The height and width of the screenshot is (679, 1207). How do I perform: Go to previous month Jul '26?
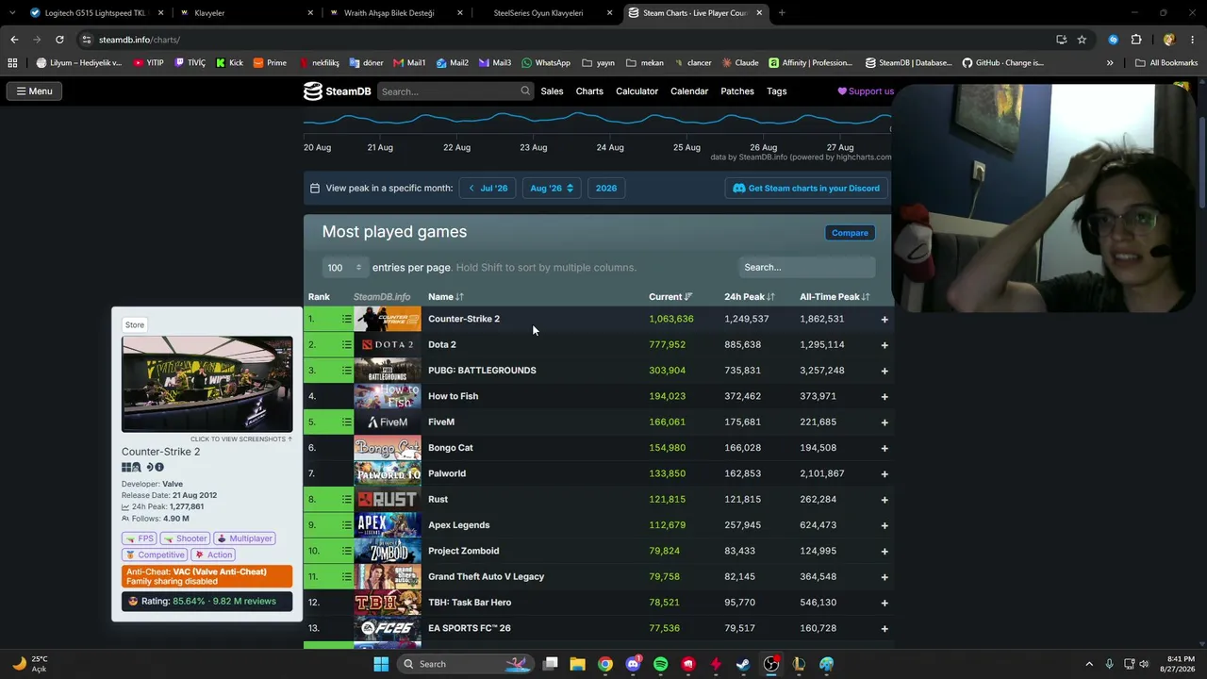coord(488,189)
